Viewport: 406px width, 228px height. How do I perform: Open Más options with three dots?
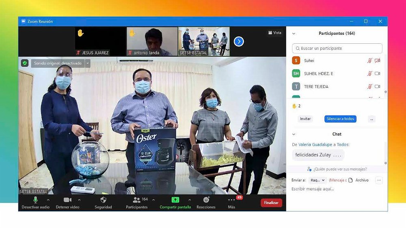pyautogui.click(x=231, y=200)
